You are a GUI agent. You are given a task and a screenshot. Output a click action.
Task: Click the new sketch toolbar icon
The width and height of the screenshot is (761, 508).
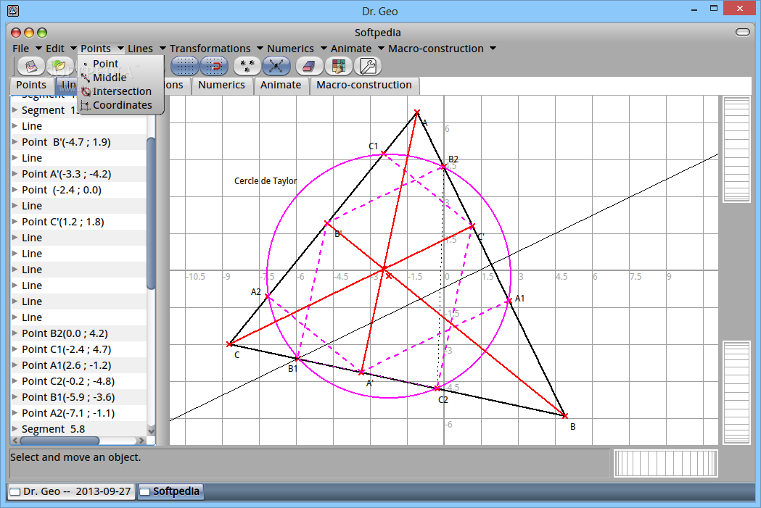click(x=31, y=66)
